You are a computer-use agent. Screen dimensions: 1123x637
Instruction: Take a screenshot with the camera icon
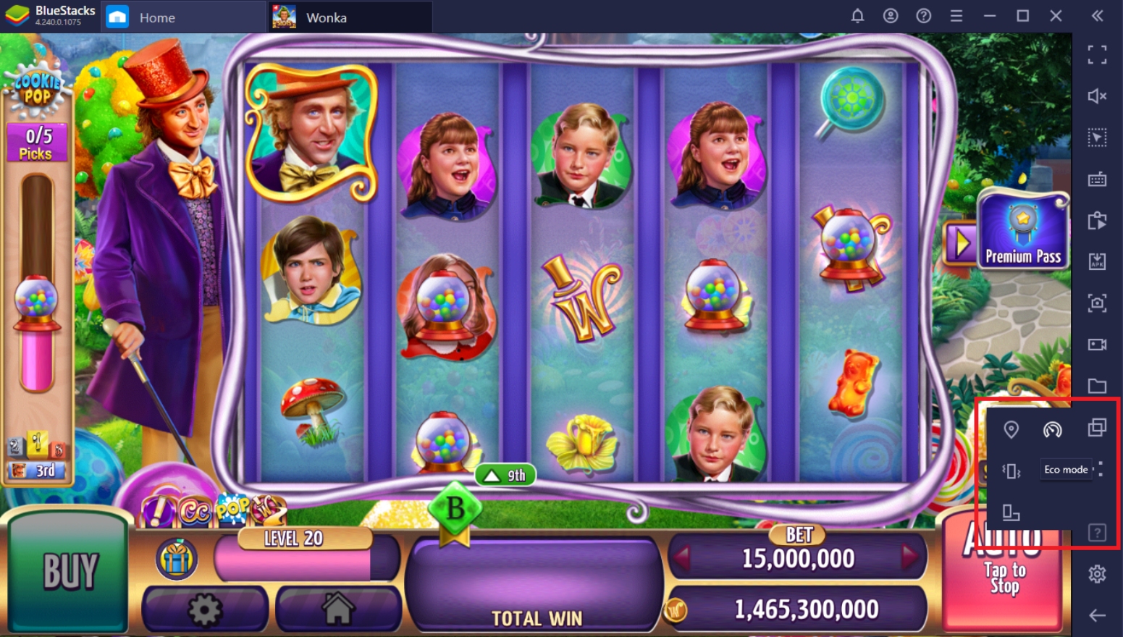tap(1097, 303)
